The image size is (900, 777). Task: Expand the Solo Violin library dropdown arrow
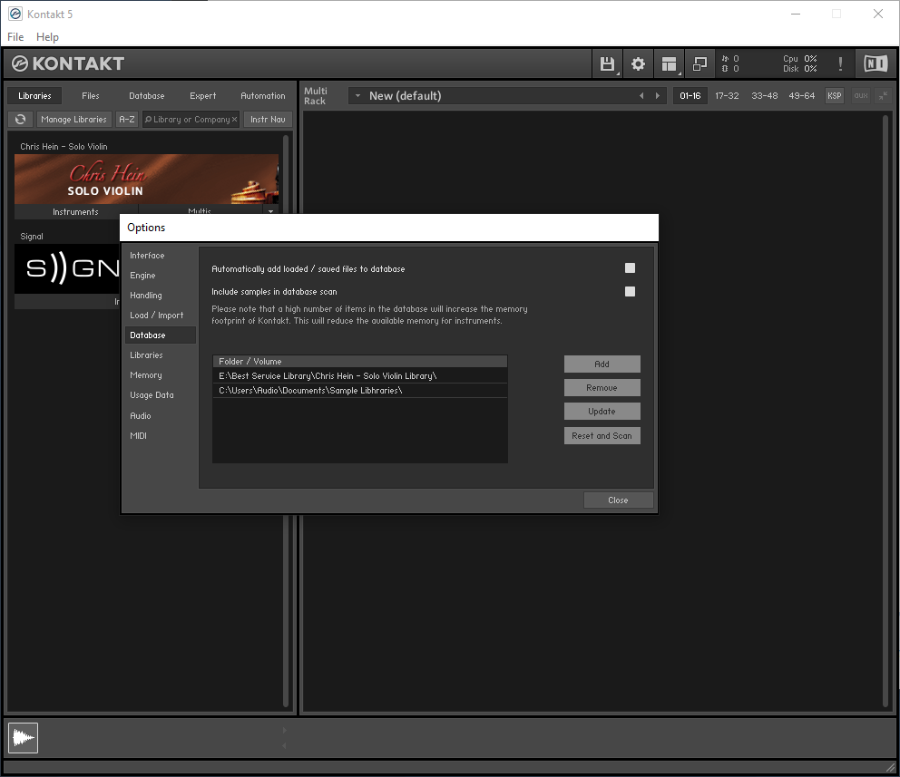tap(270, 211)
